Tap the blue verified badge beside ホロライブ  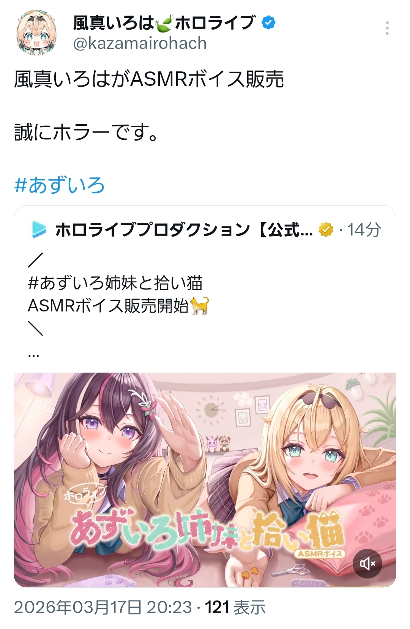click(269, 23)
